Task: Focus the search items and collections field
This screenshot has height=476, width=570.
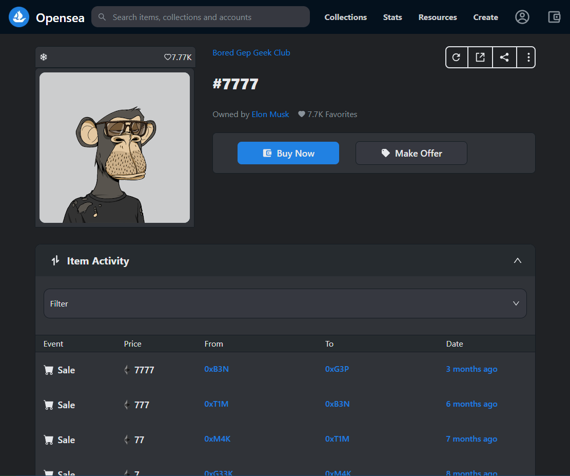Action: point(201,17)
